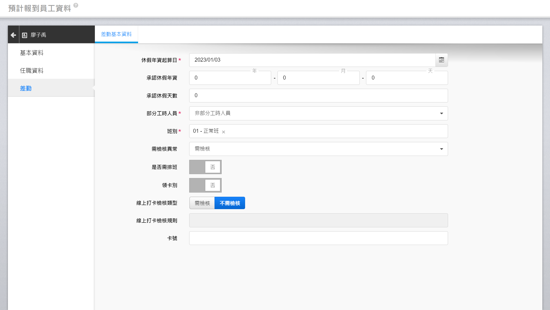The width and height of the screenshot is (550, 310).
Task: Open 任職資料 in the sidebar
Action: click(32, 71)
